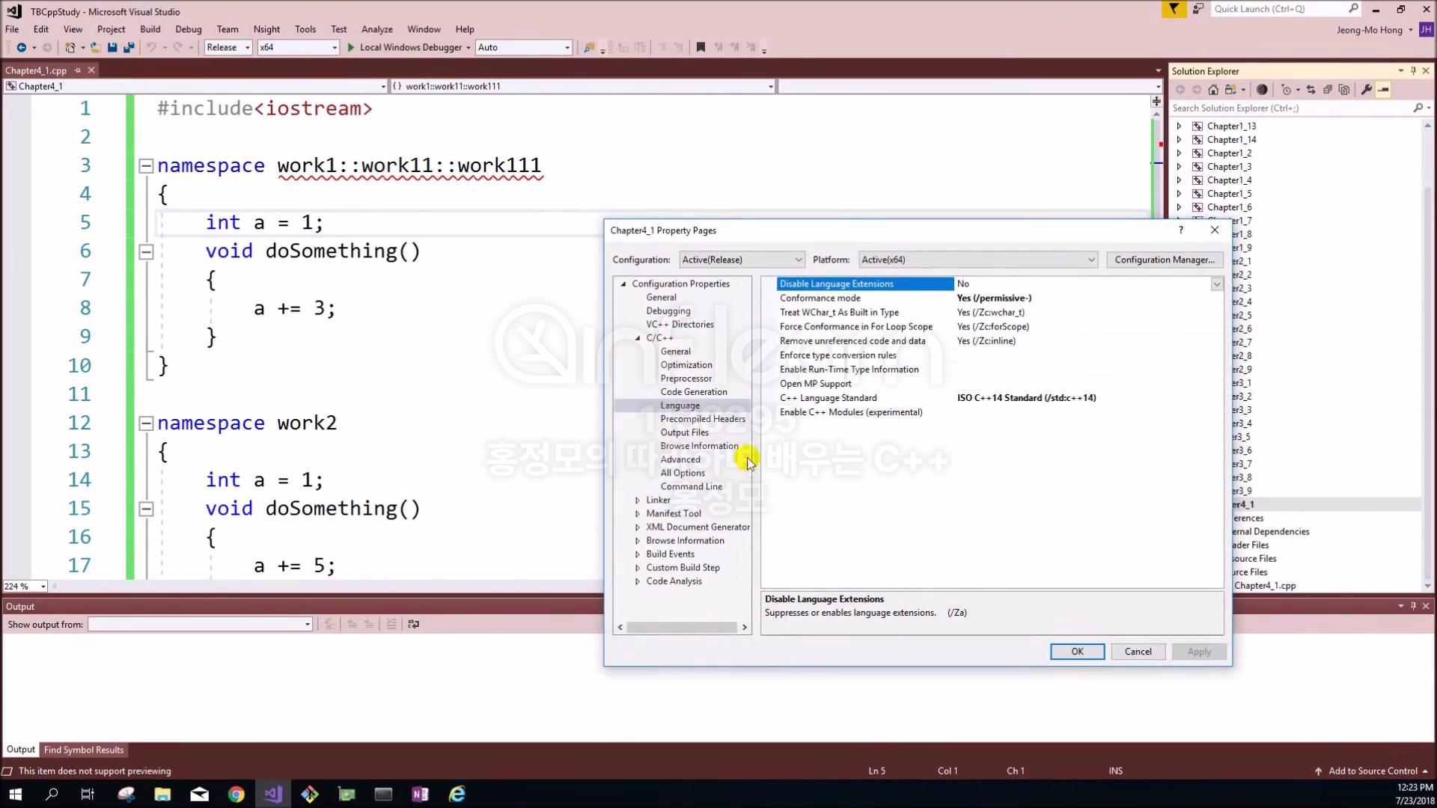
Task: Click the bookmark icon in the toolbar
Action: pos(701,47)
